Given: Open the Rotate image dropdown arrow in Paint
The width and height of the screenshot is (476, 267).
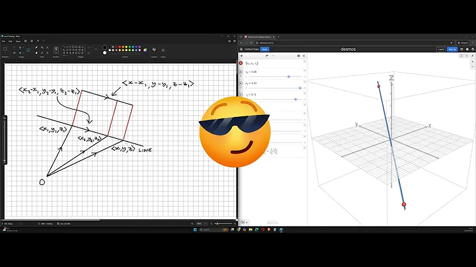Looking at the screenshot, I should click(22, 48).
